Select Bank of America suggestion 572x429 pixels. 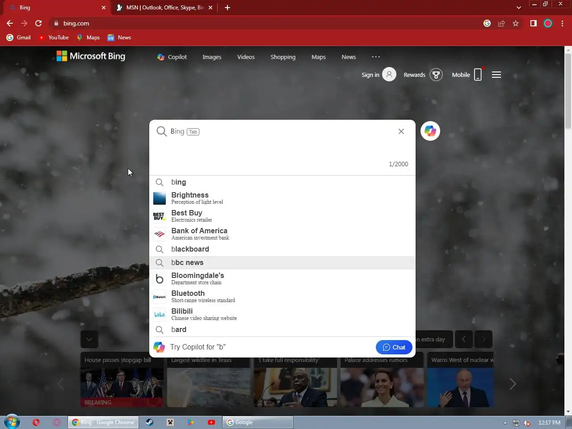[282, 234]
